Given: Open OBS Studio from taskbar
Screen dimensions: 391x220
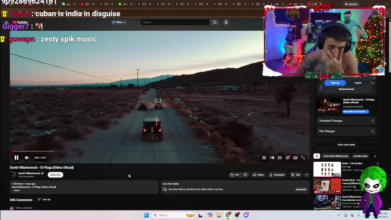Looking at the screenshot, I should [237, 215].
